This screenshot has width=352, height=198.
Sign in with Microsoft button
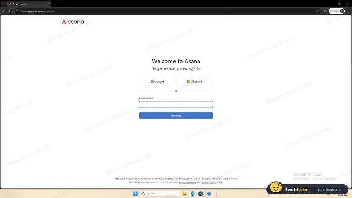tap(194, 81)
